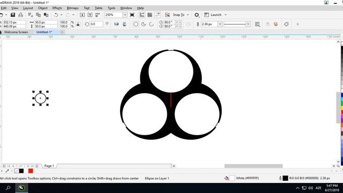Click the X position field
343x193 pixels.
coord(14,23)
